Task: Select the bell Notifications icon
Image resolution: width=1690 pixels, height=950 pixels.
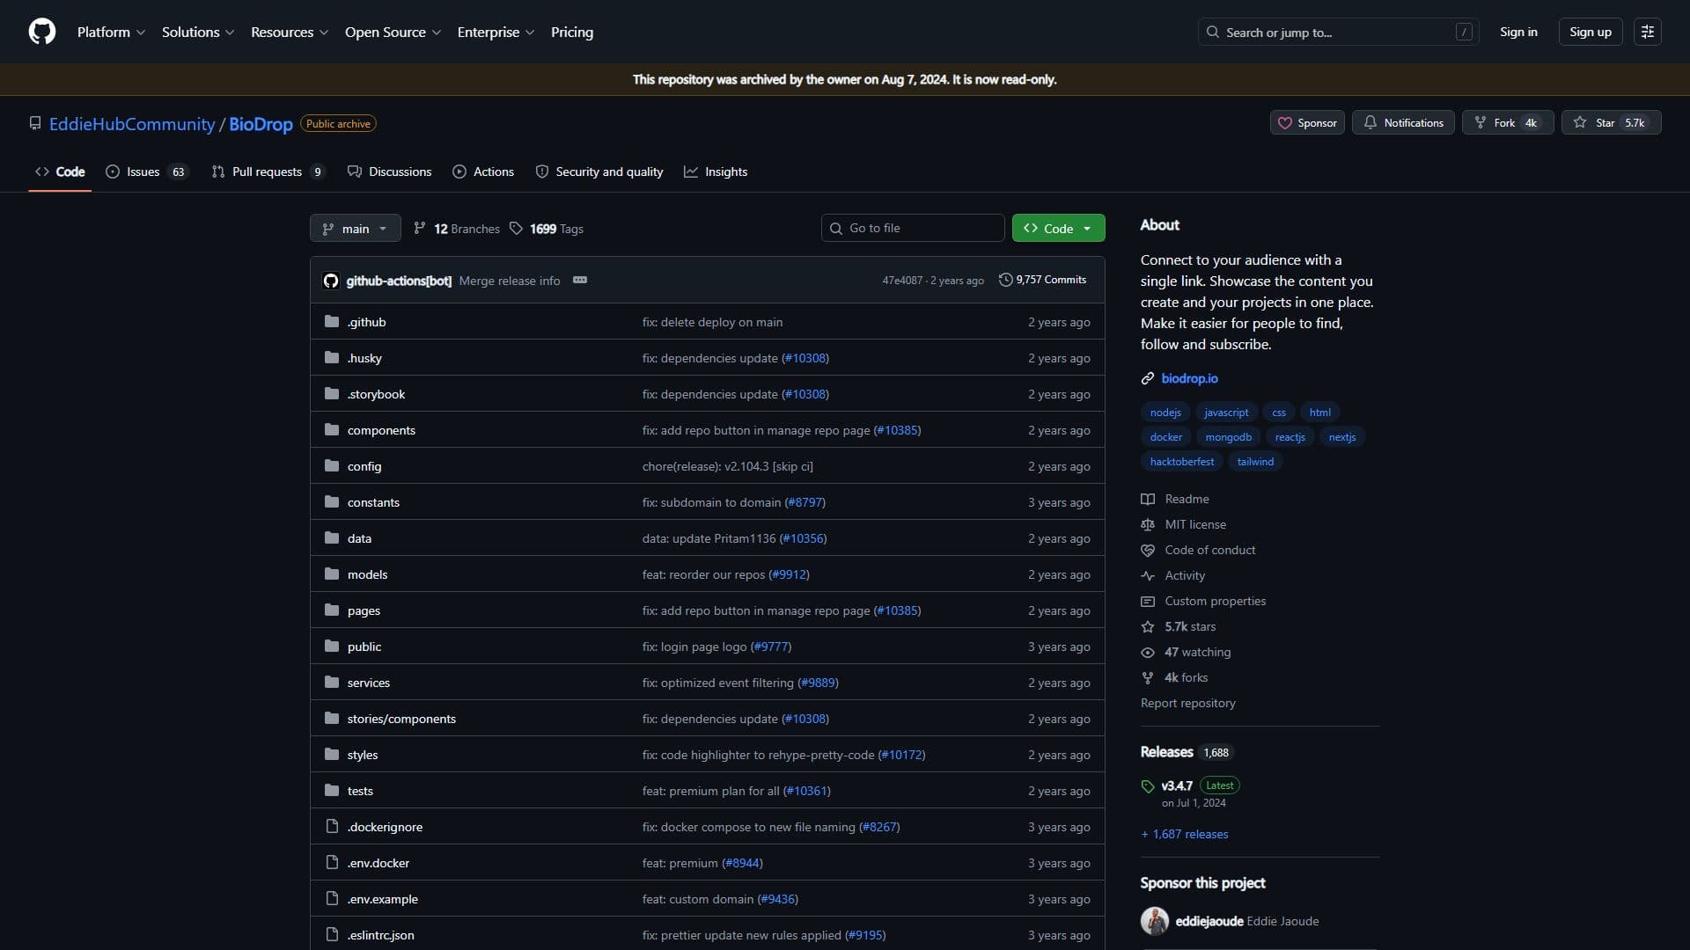Action: click(1370, 122)
